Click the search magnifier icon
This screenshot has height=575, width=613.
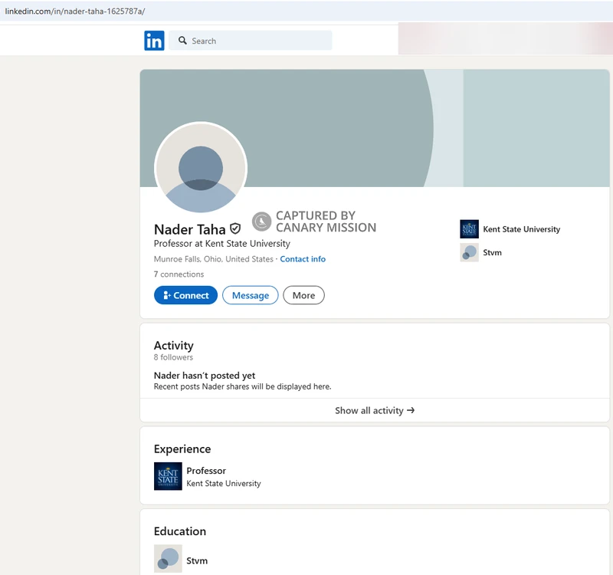182,41
